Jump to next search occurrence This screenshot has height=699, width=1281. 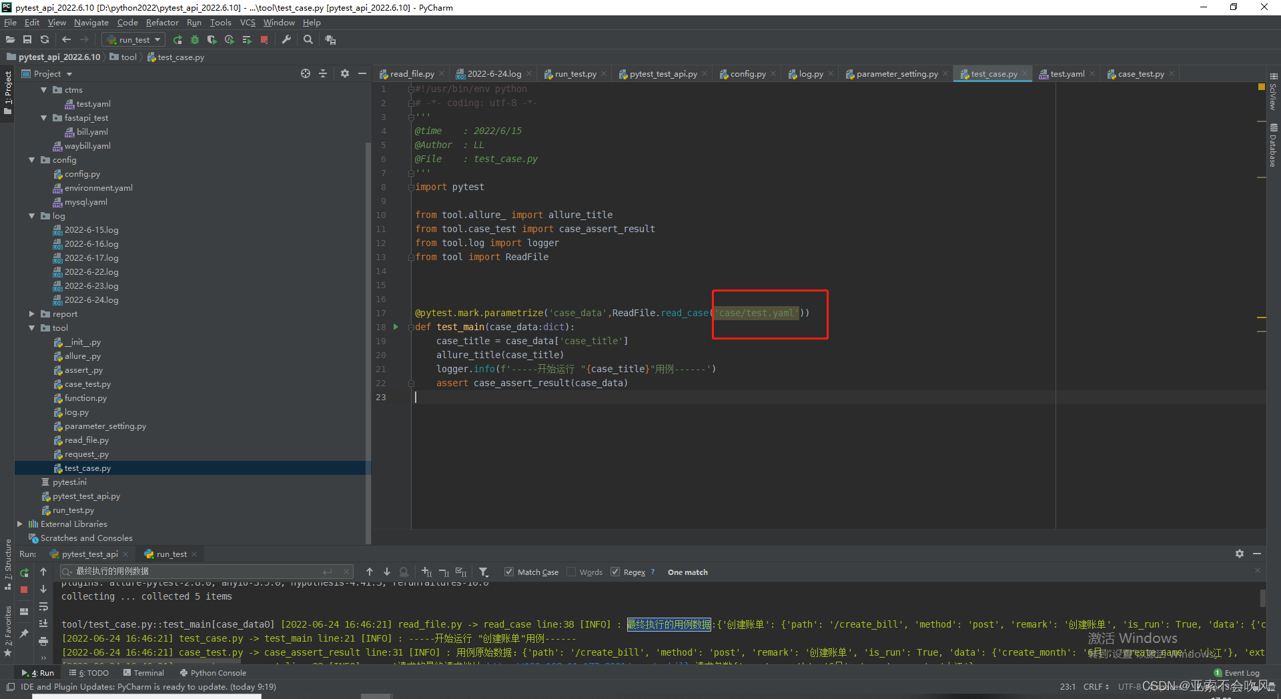pos(387,572)
